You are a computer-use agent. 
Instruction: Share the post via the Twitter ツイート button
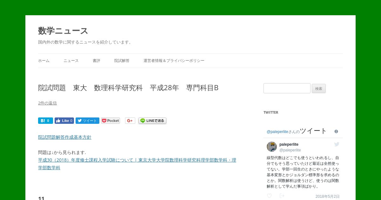coord(87,121)
